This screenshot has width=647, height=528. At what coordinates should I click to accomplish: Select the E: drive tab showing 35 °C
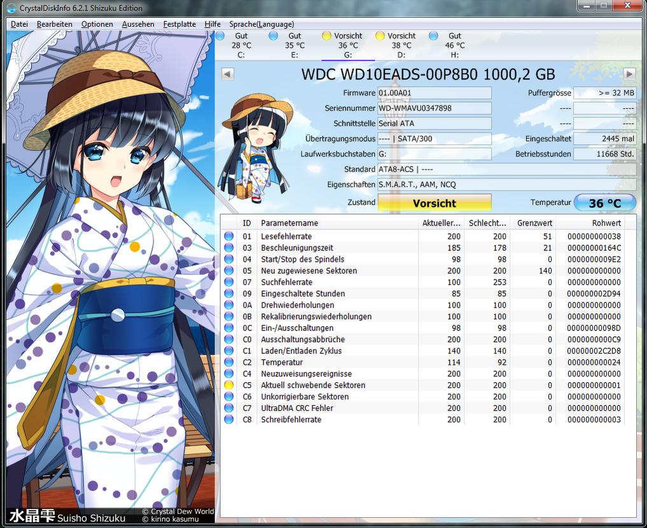pos(295,45)
